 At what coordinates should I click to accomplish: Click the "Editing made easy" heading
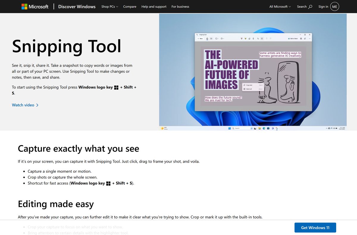point(56,204)
